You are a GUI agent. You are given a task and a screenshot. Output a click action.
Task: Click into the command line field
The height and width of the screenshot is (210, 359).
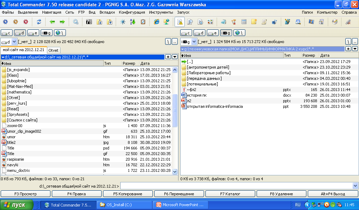[x=237, y=186]
